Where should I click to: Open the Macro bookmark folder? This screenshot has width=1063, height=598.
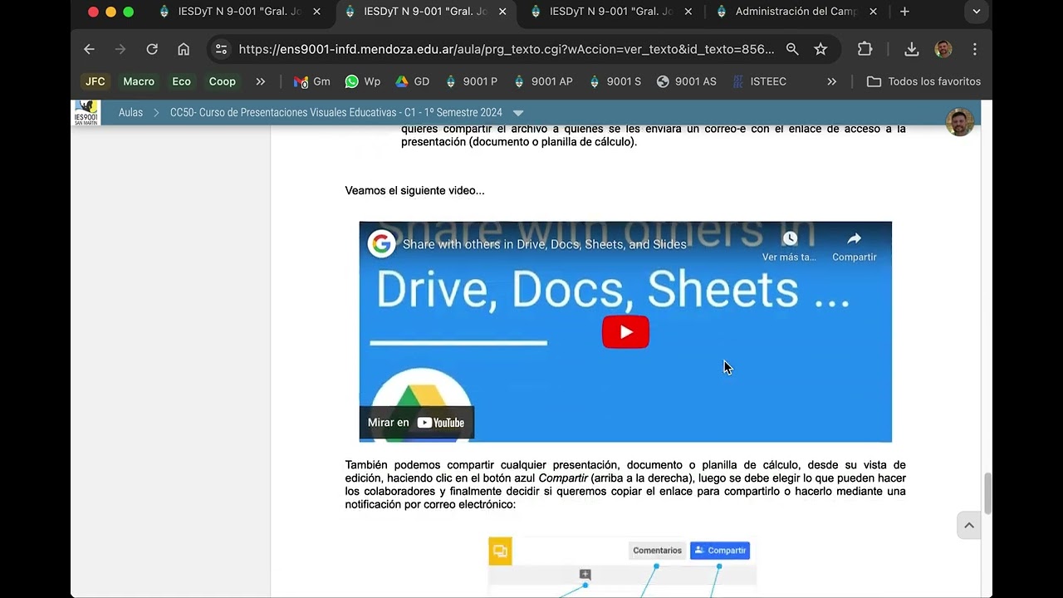pos(139,81)
